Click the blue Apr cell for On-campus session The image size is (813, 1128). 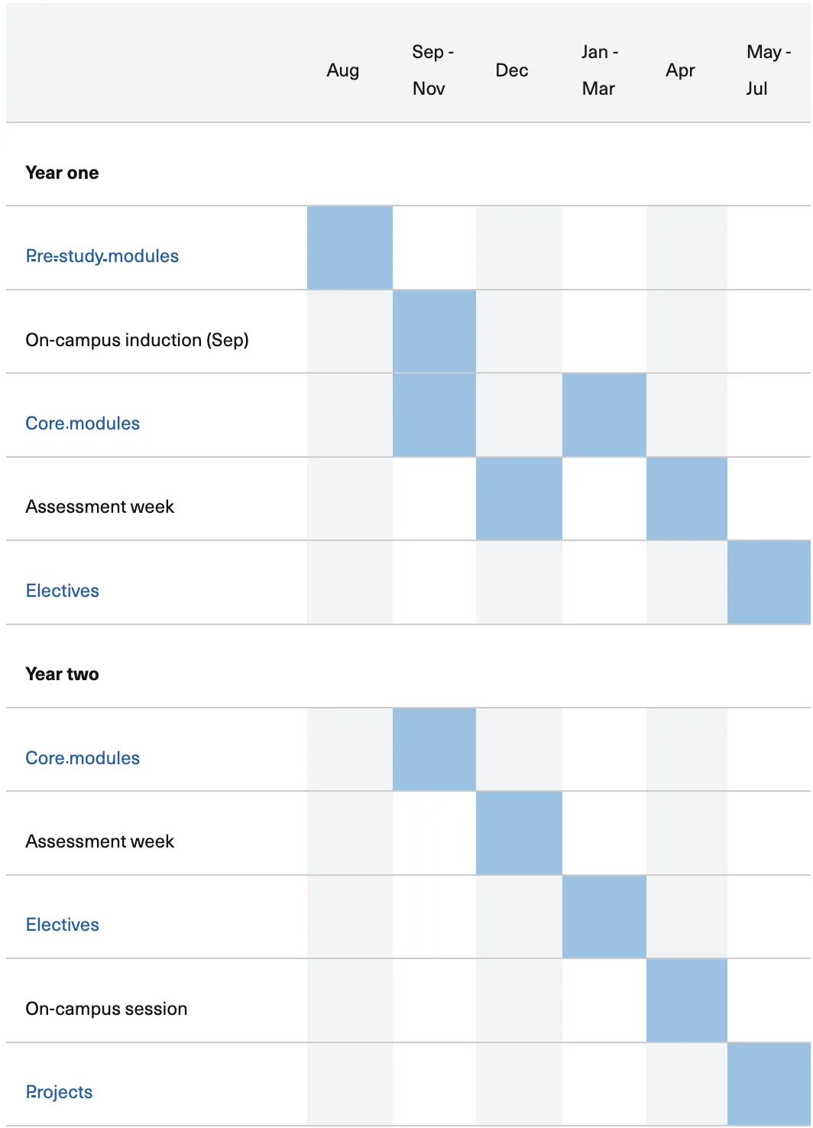(687, 1000)
